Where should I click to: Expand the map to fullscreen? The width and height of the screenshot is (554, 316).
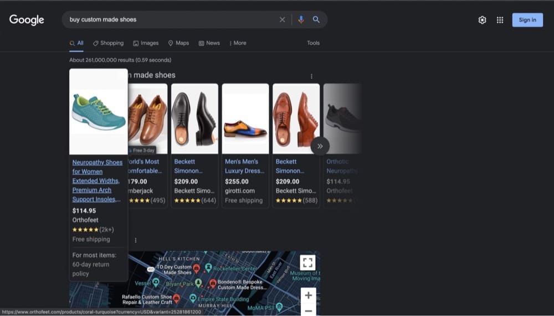pyautogui.click(x=308, y=262)
